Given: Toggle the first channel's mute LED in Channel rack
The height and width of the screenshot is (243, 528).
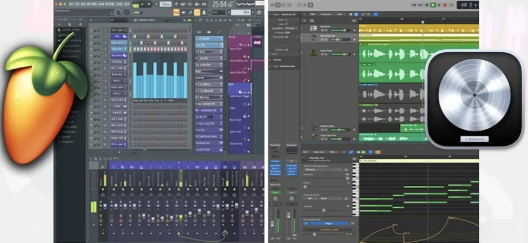Looking at the screenshot, I should pyautogui.click(x=92, y=29).
